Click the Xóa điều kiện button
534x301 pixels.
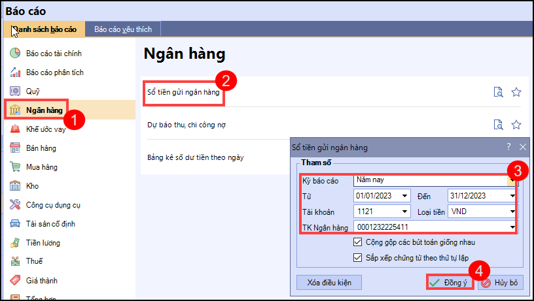(x=329, y=283)
